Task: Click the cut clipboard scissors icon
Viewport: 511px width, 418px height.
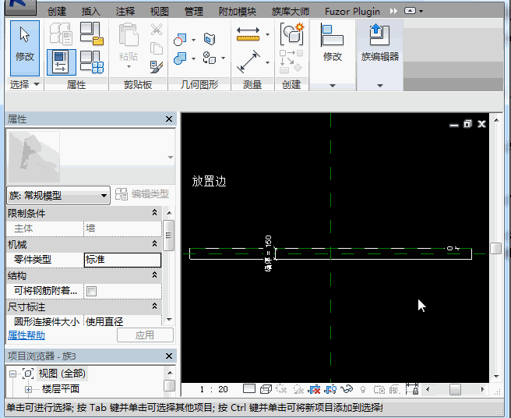Action: pos(157,30)
